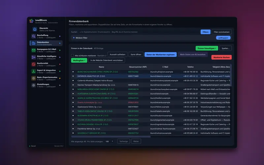Viewport: 264px width, 165px height.
Task: Open the Einstellungen gear icon
Action: [34, 85]
